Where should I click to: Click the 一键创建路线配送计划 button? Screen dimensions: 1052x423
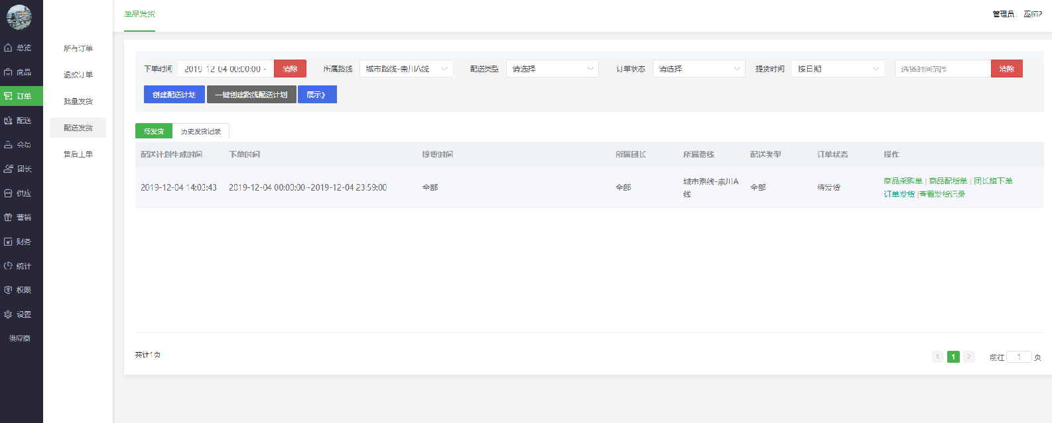(251, 95)
